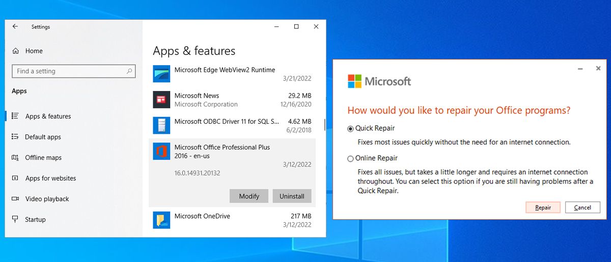Click the Microsoft News app icon
The width and height of the screenshot is (611, 262).
coord(161,100)
